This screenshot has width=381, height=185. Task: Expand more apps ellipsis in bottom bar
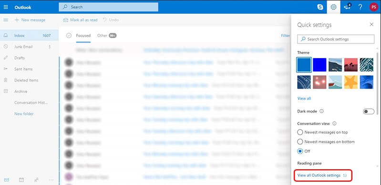(x=51, y=180)
